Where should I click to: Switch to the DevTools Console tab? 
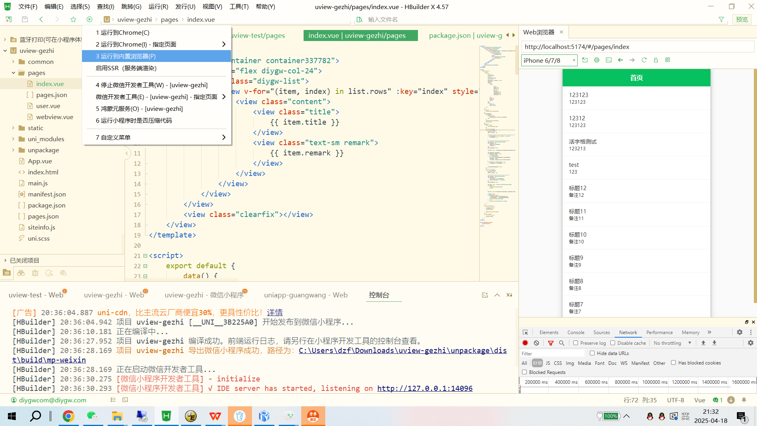click(x=576, y=333)
